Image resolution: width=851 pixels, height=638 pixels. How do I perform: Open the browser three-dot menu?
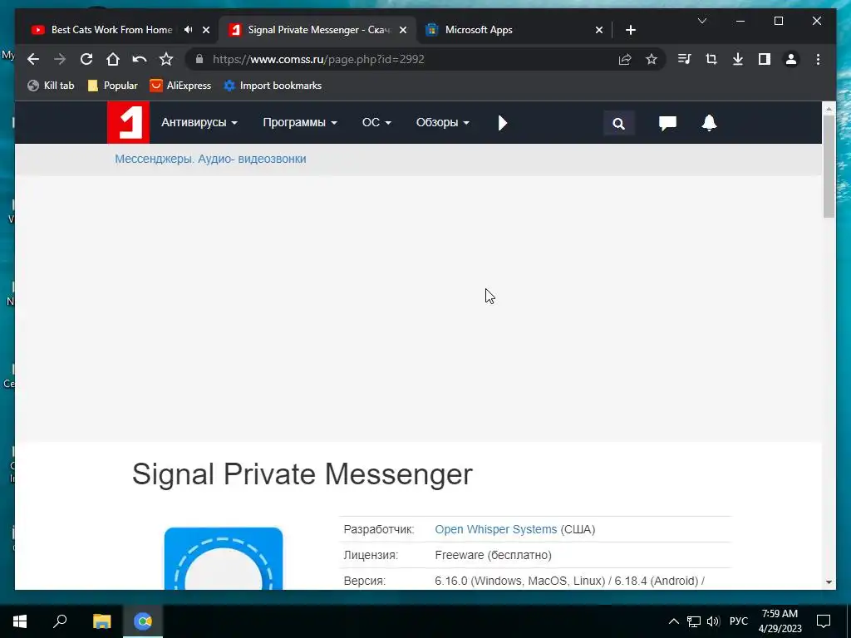click(x=818, y=59)
